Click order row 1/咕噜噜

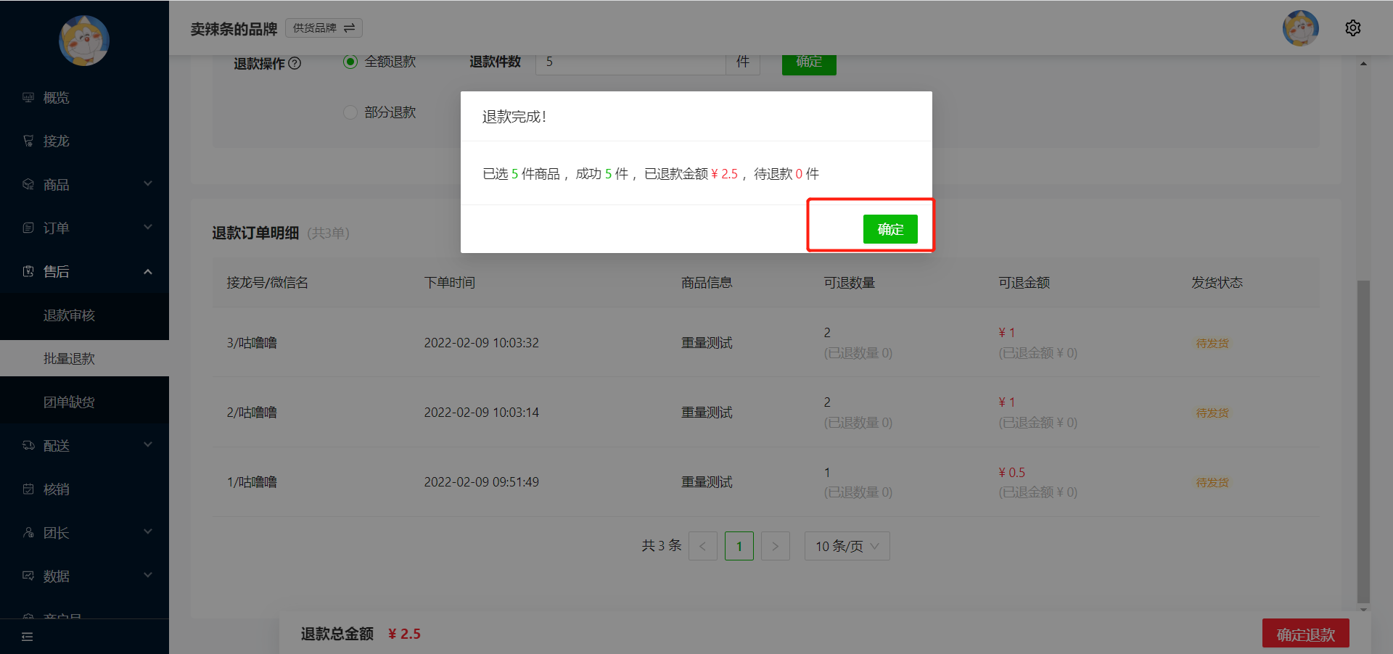point(765,481)
